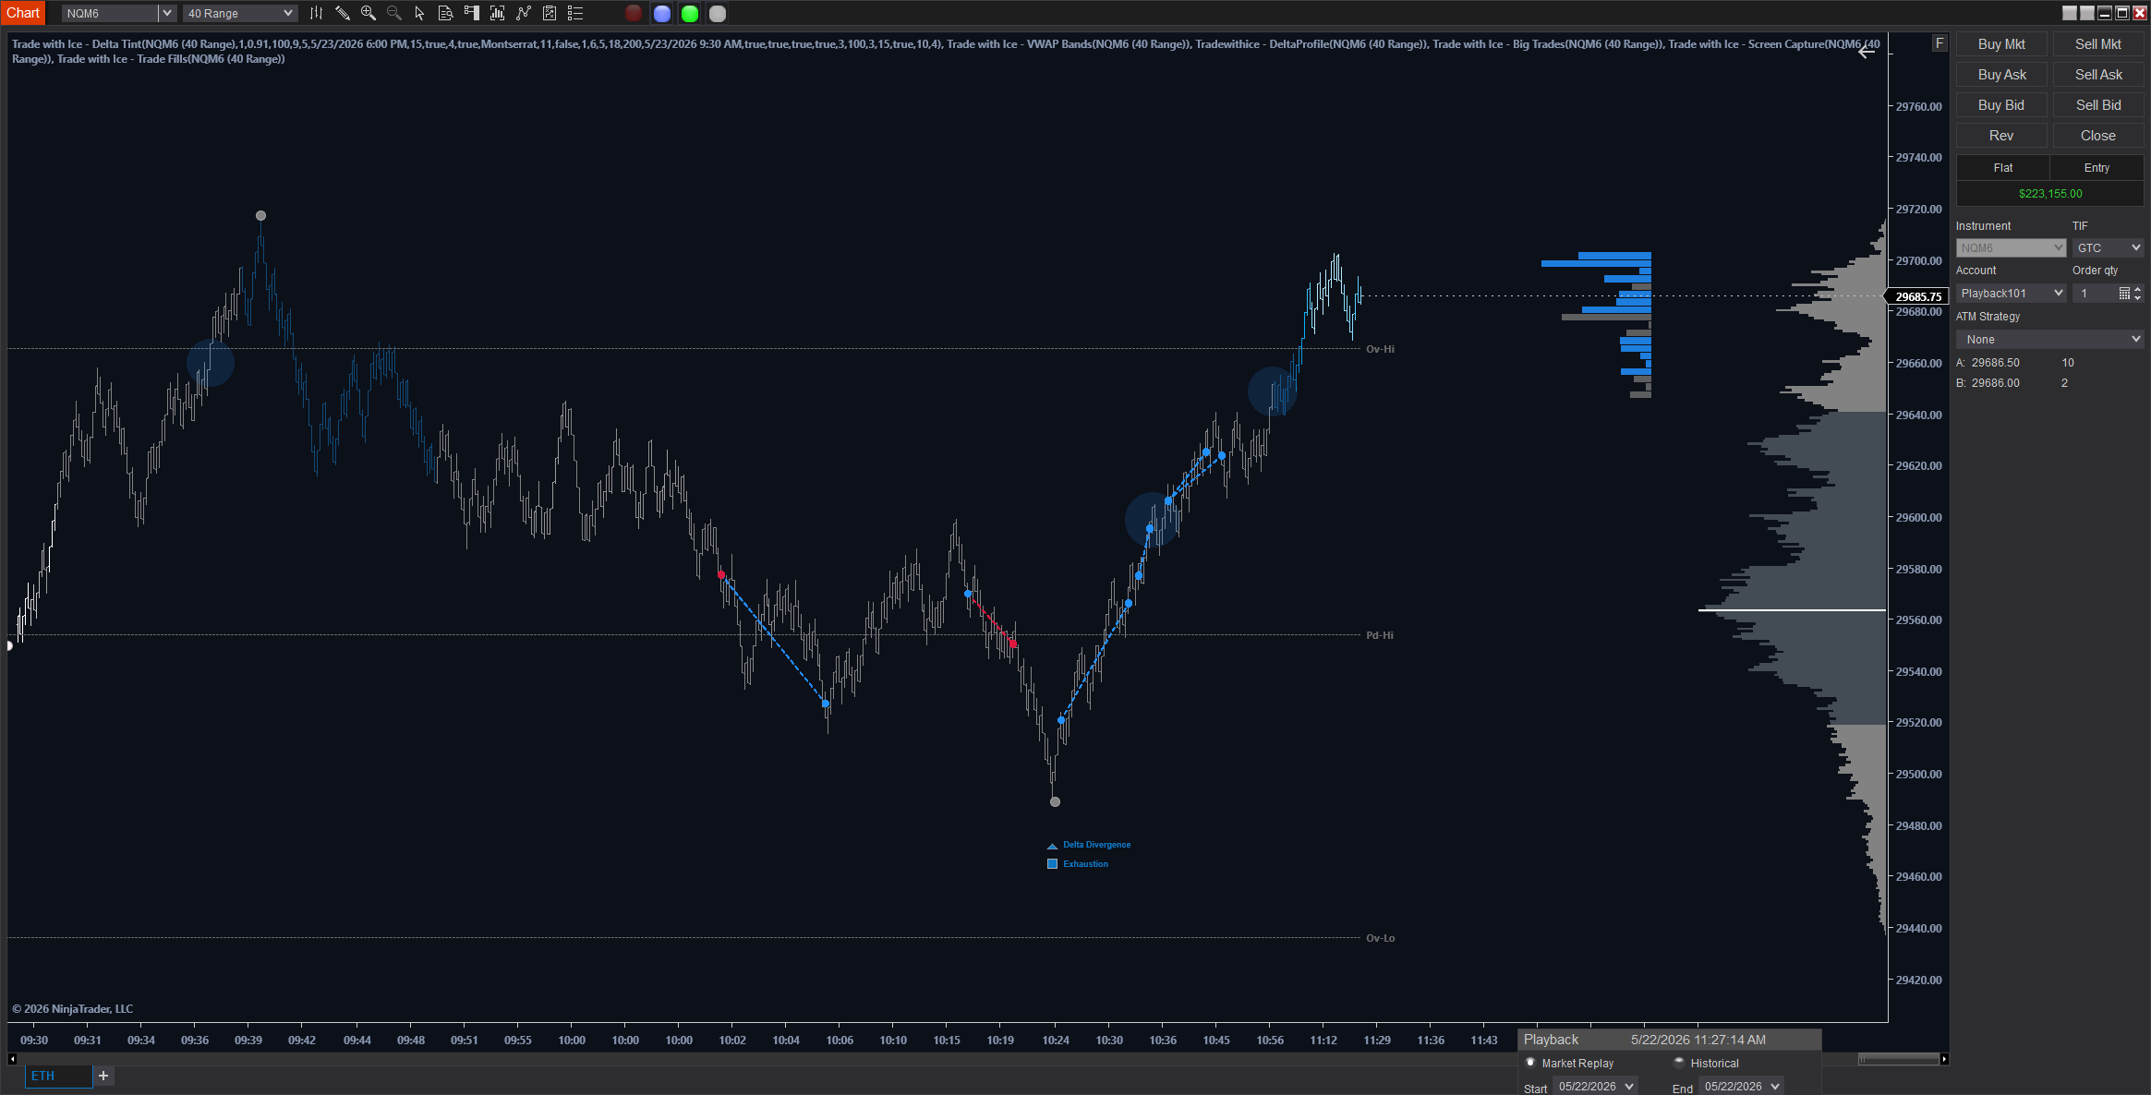Click the dark red circle toolbar button
The height and width of the screenshot is (1095, 2151).
634,13
